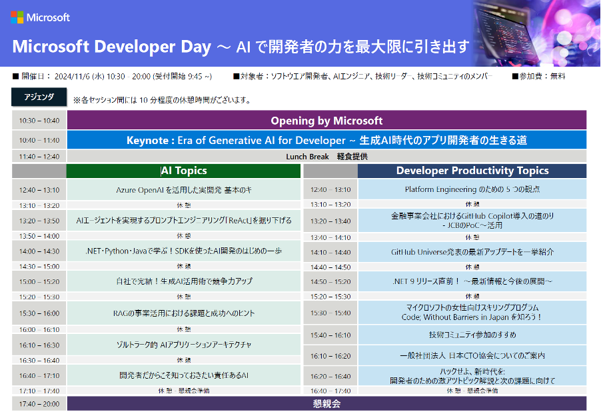Click the AI Topics track header

pyautogui.click(x=184, y=171)
